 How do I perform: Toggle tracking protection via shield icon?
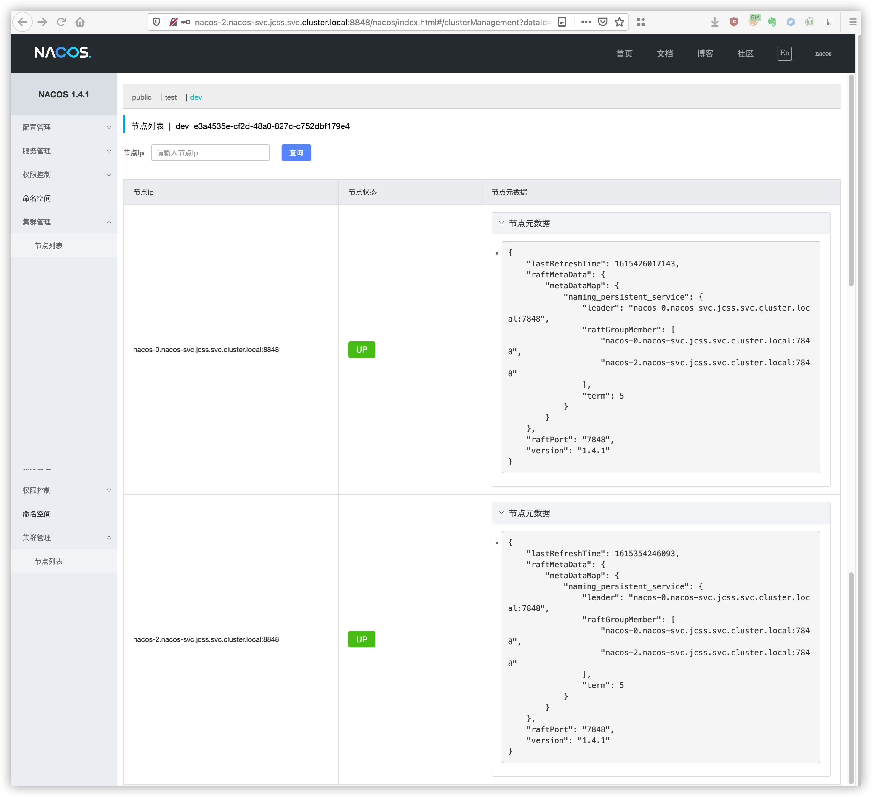pyautogui.click(x=156, y=22)
